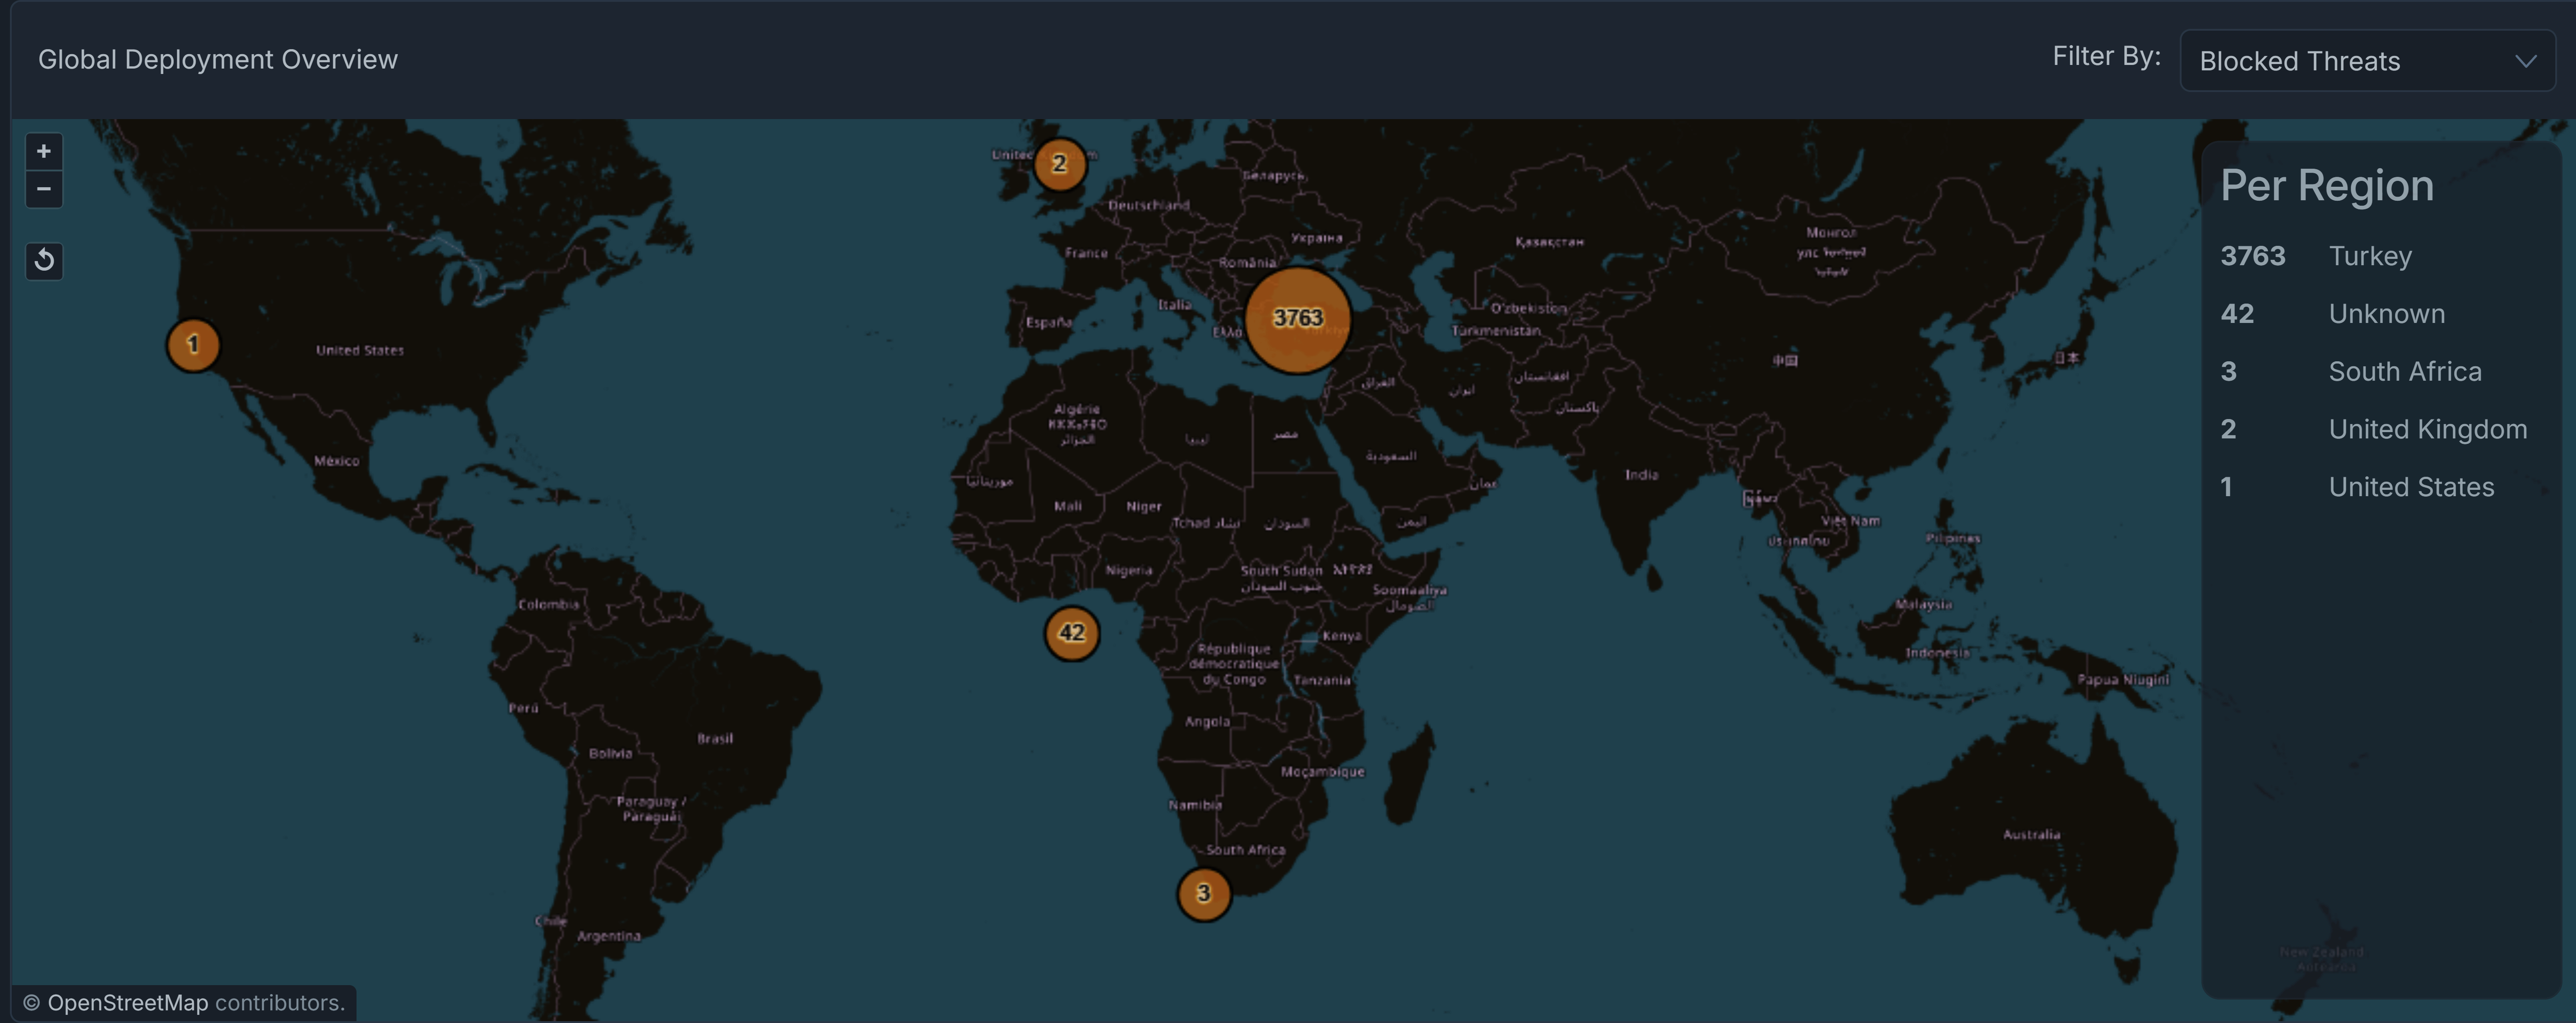This screenshot has width=2576, height=1023.
Task: Click the cluster marker labeled 2 over UK
Action: click(1059, 164)
